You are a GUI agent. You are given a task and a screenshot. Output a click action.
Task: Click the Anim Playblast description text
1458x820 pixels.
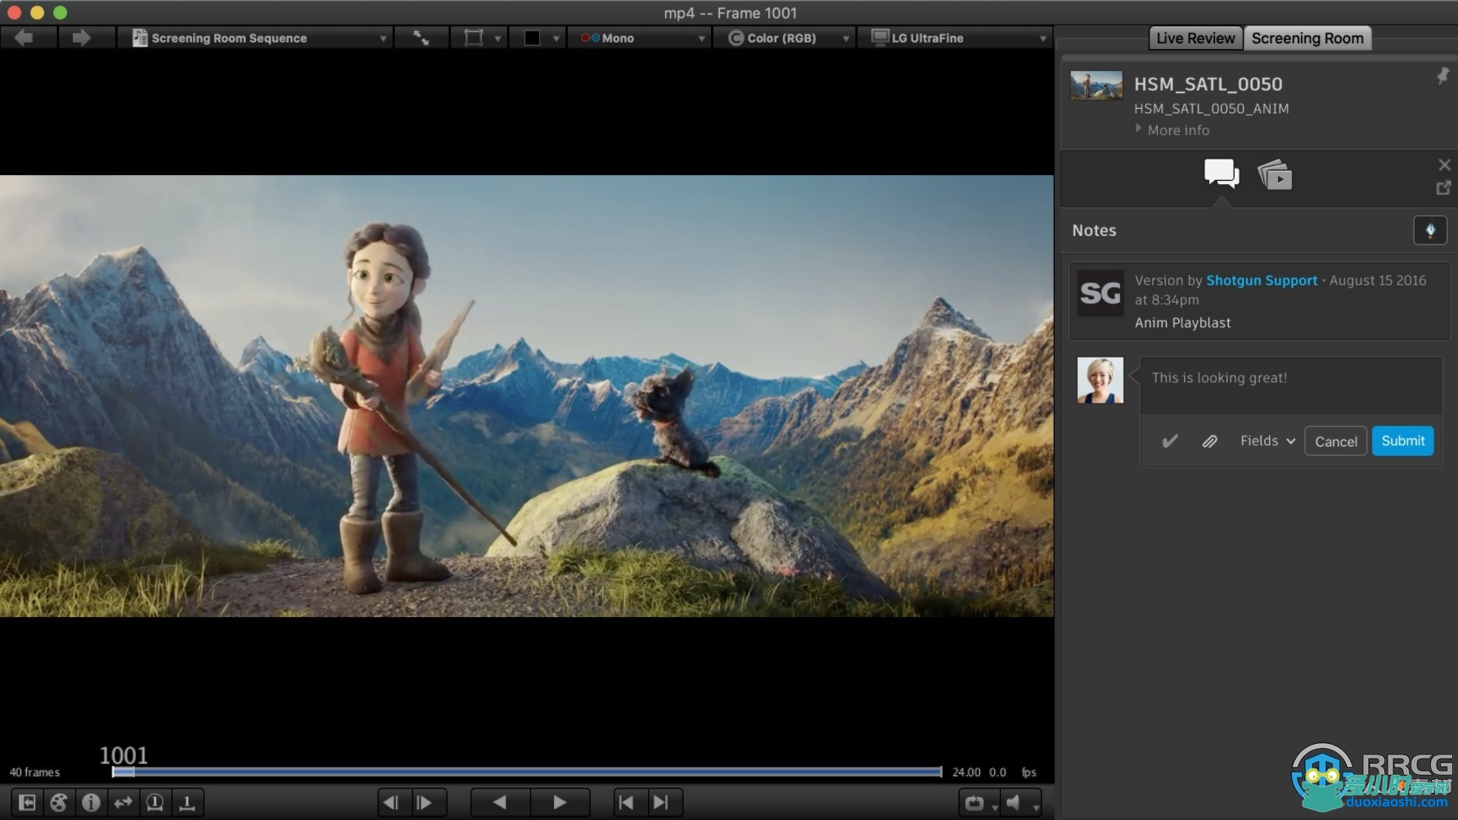tap(1182, 322)
